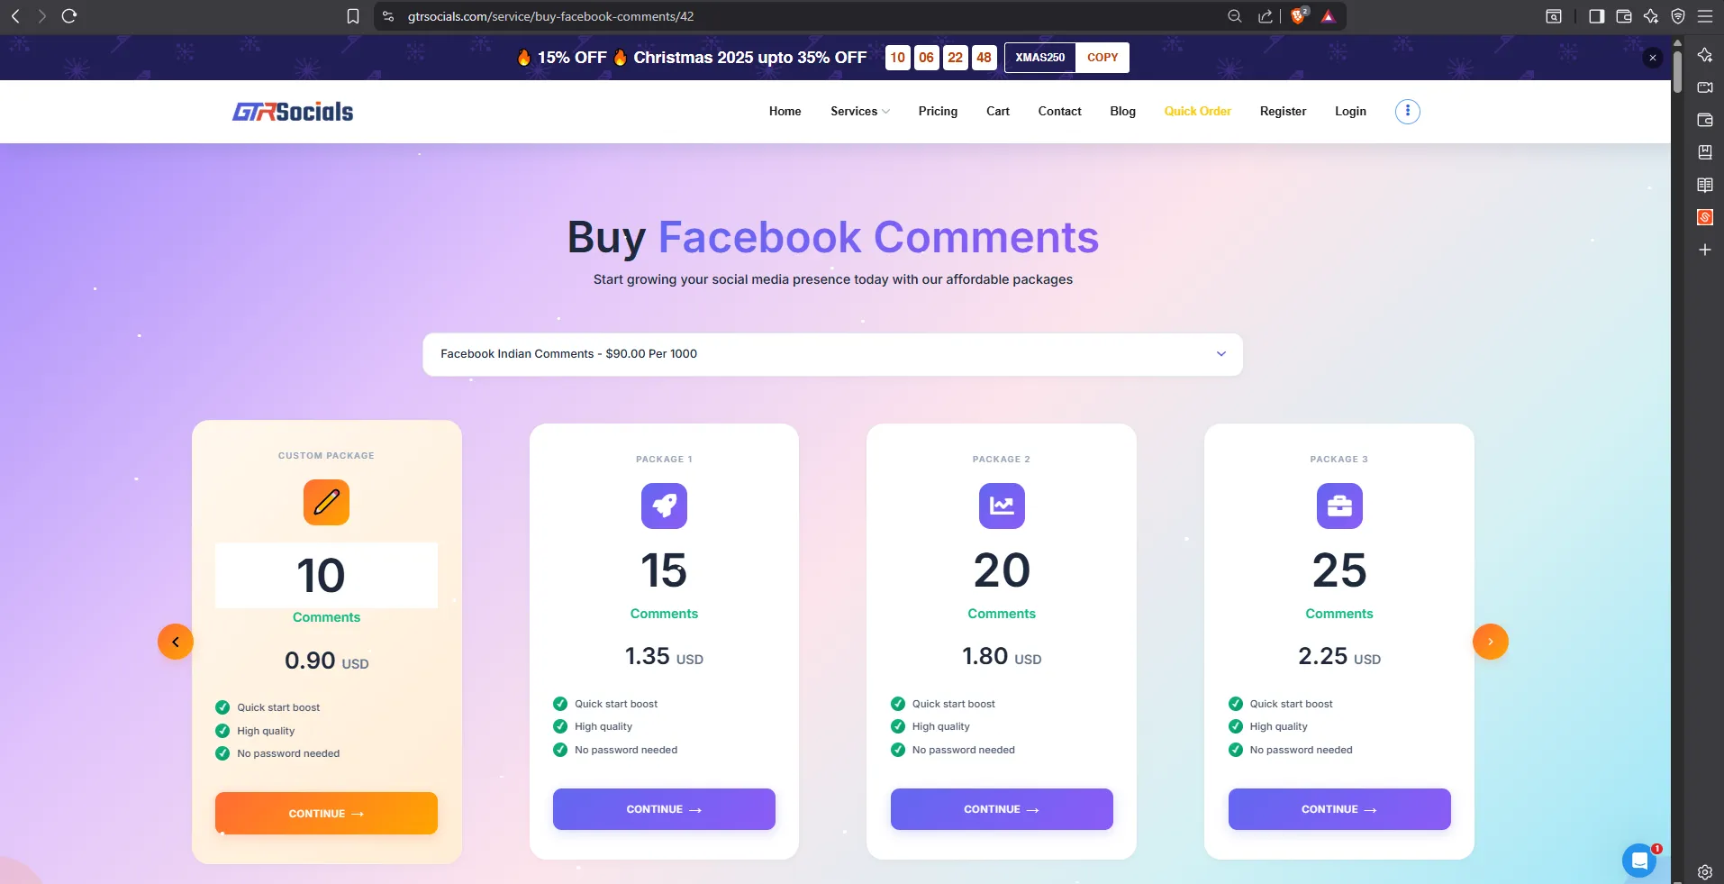Toggle the browser sidebar panel
Image resolution: width=1724 pixels, height=884 pixels.
coord(1596,15)
